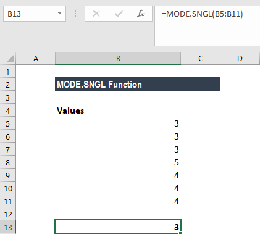Image resolution: width=260 pixels, height=234 pixels.
Task: Click the three-dot formula bar grip
Action: (x=75, y=14)
